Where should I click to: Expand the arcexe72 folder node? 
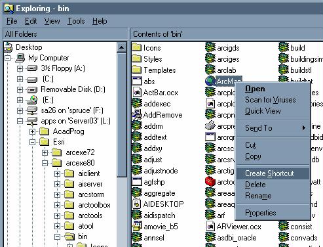[45, 152]
